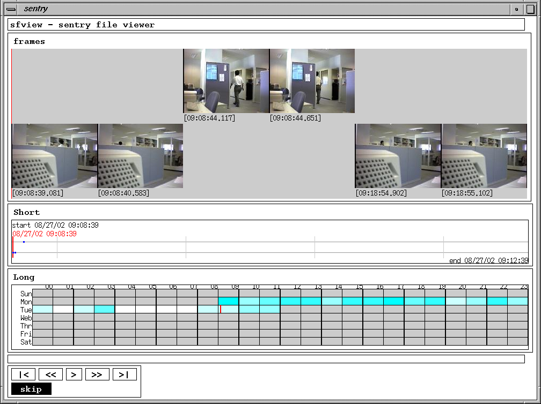
Task: Select Monday 08 o'clock cyan cell
Action: click(x=228, y=301)
